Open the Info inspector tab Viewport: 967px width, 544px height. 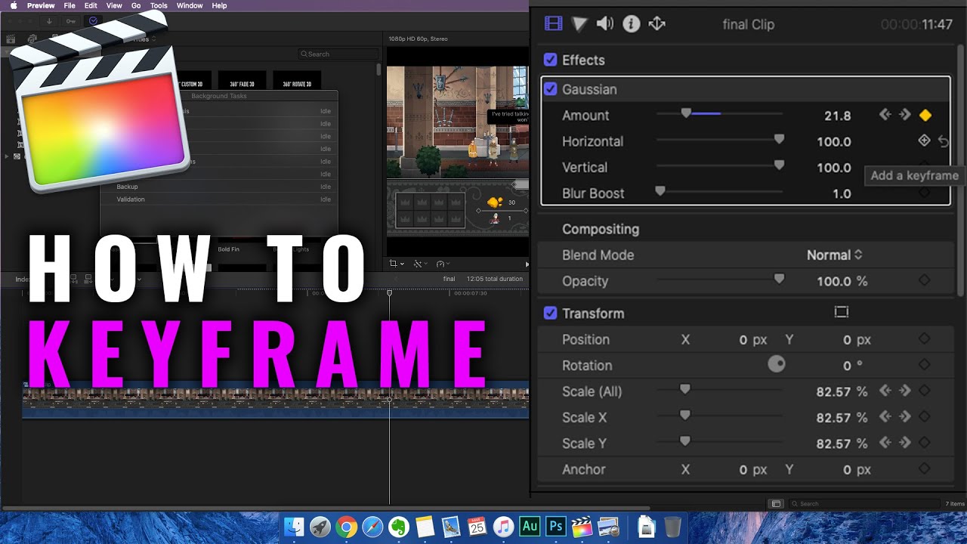click(x=631, y=24)
